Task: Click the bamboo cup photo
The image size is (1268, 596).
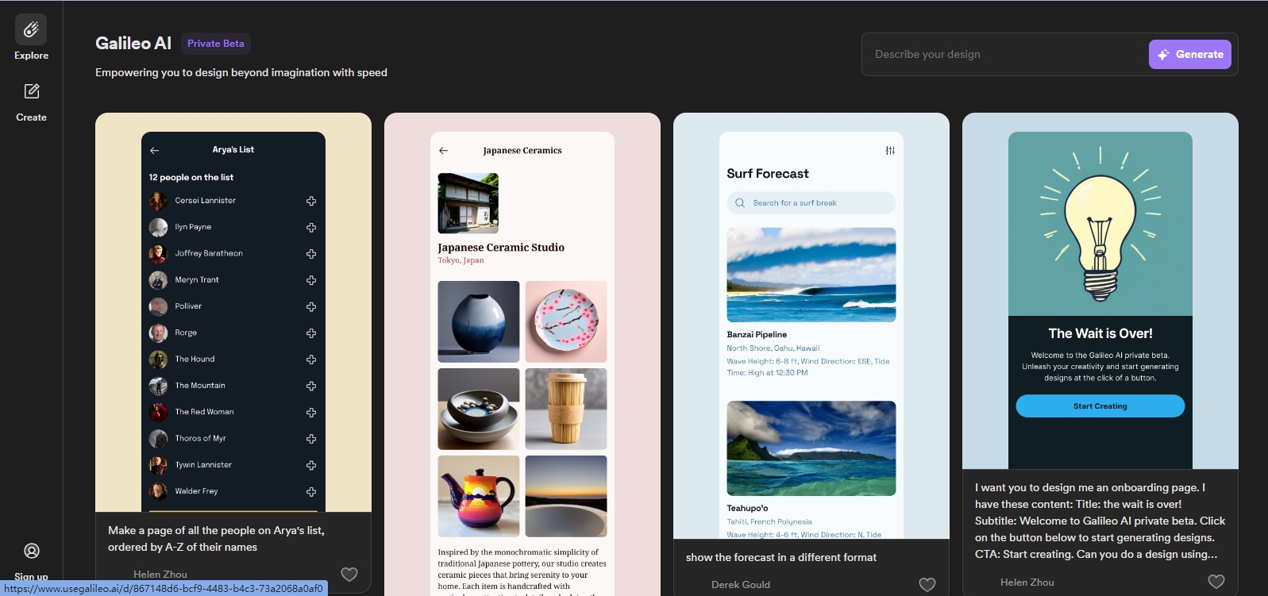Action: (566, 409)
